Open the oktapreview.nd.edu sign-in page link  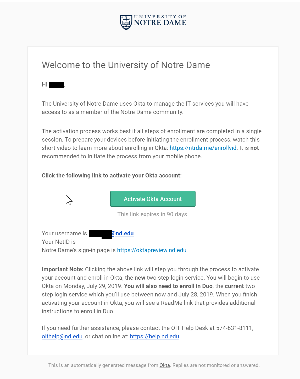[152, 250]
